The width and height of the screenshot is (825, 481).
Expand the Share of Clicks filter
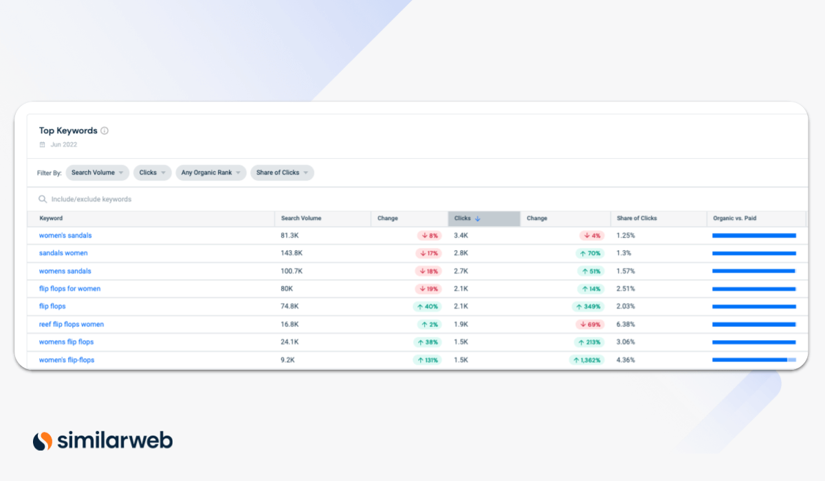click(x=283, y=172)
